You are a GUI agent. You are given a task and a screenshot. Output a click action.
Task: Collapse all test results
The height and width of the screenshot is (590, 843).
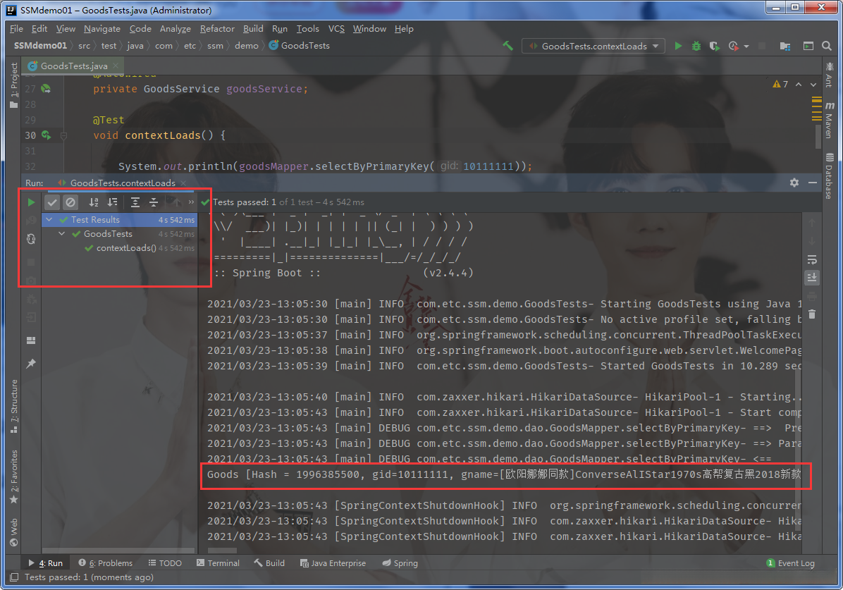click(153, 202)
